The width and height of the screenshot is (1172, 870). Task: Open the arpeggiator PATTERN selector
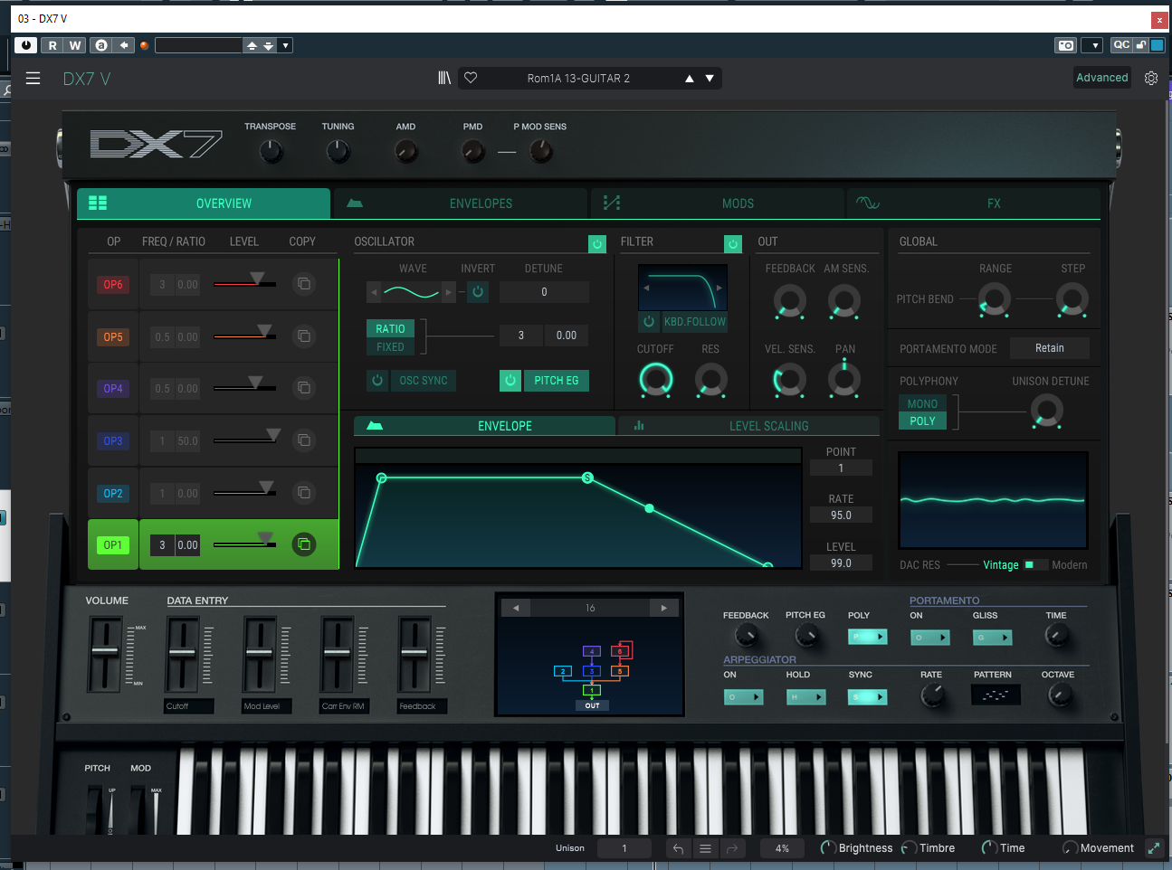[996, 695]
